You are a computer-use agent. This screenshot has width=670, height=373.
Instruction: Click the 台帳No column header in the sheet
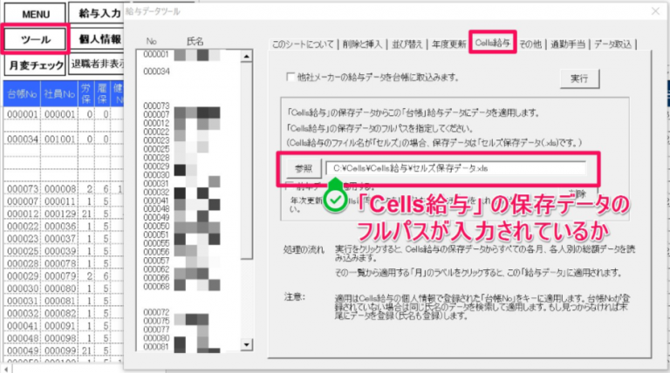pyautogui.click(x=22, y=93)
